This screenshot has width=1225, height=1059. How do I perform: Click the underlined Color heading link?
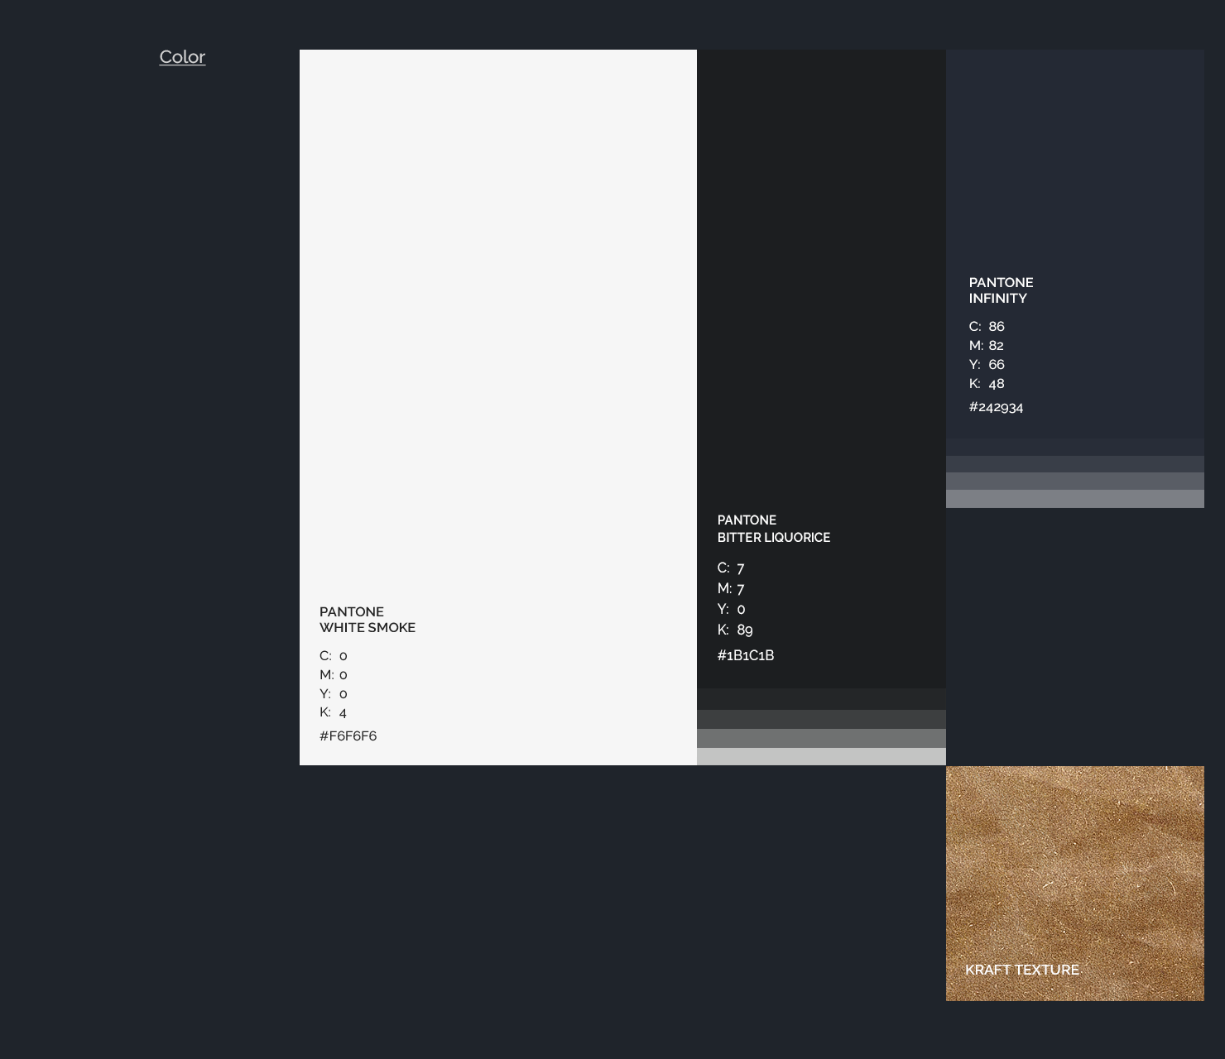[182, 57]
